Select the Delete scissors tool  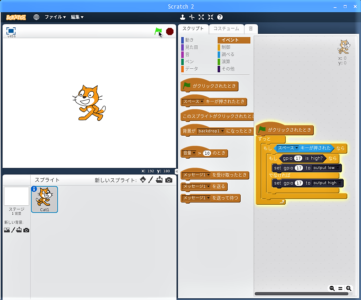click(192, 17)
